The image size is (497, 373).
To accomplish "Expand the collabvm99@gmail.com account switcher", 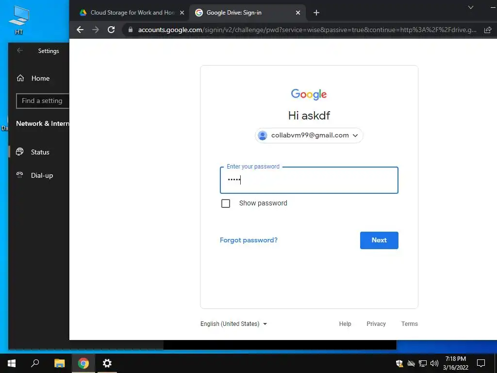I will coord(309,136).
